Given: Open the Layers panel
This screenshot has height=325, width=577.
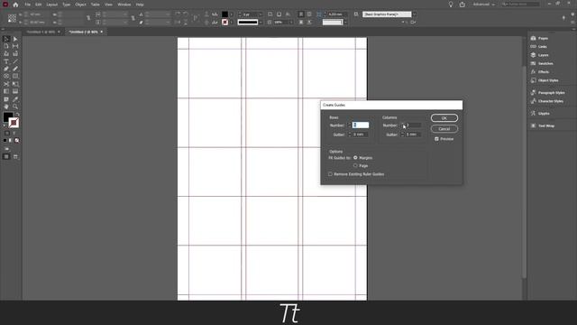Looking at the screenshot, I should [x=540, y=55].
